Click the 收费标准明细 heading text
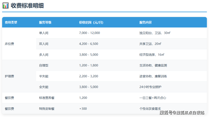 27,6
